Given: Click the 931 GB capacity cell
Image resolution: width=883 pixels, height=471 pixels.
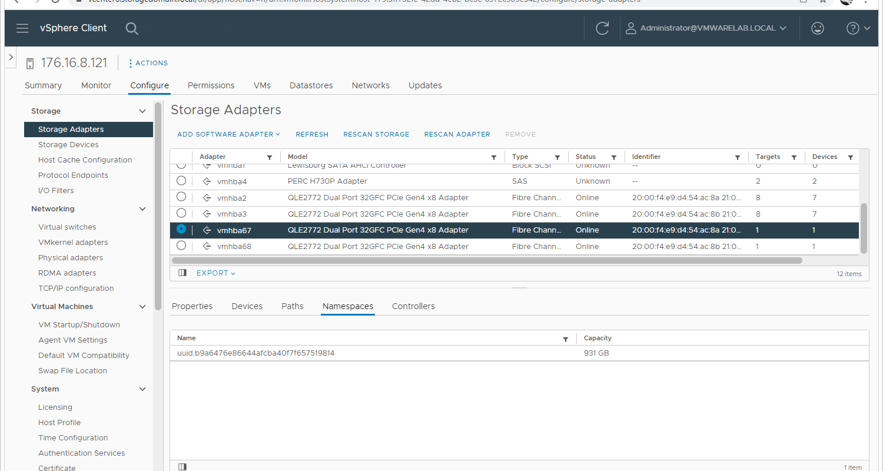Looking at the screenshot, I should [596, 353].
